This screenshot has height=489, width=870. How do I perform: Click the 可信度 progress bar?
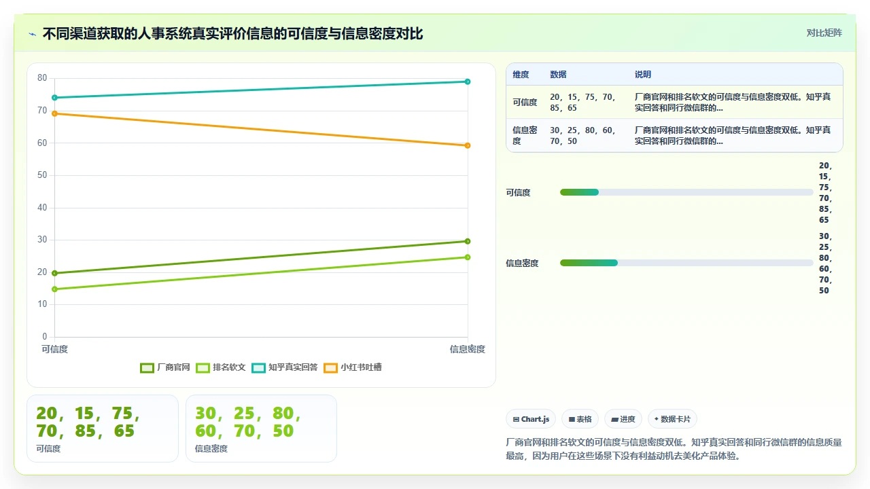click(686, 192)
